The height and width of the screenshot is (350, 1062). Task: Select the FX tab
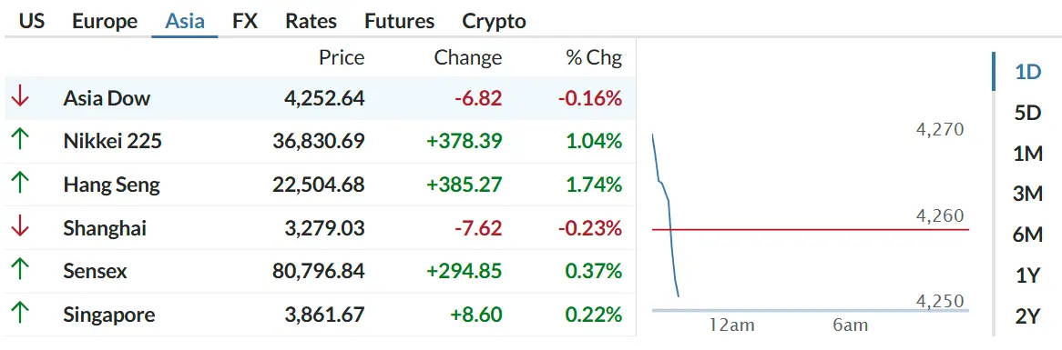tap(244, 21)
